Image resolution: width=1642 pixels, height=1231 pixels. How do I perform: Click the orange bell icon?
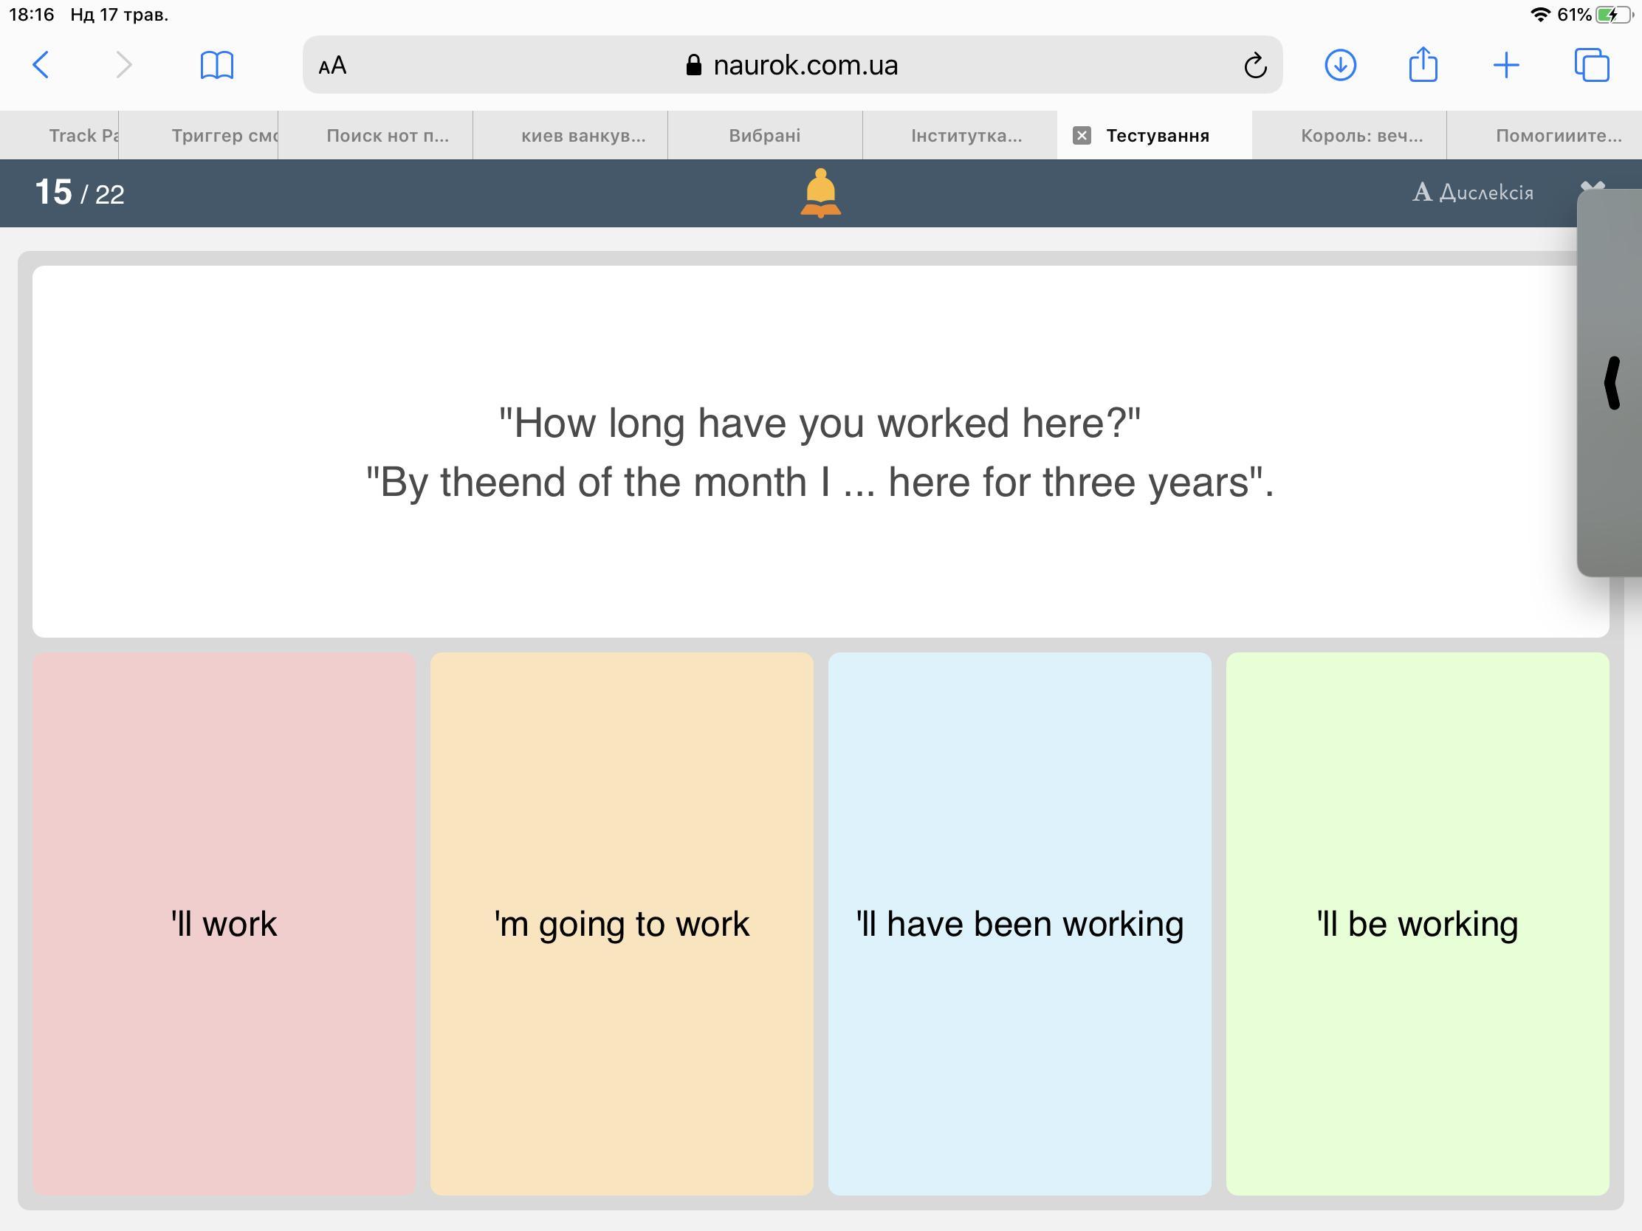pos(820,193)
